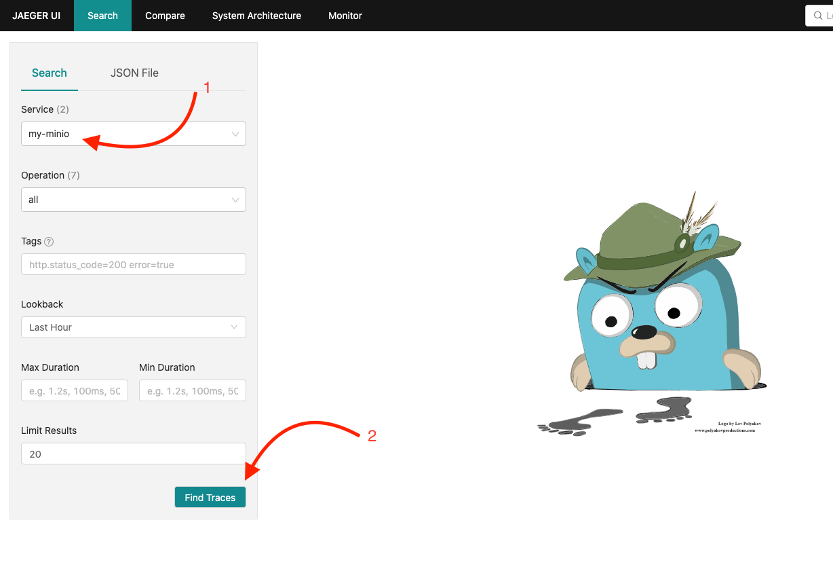Click the Service dropdown chevron
833x588 pixels.
[x=235, y=134]
